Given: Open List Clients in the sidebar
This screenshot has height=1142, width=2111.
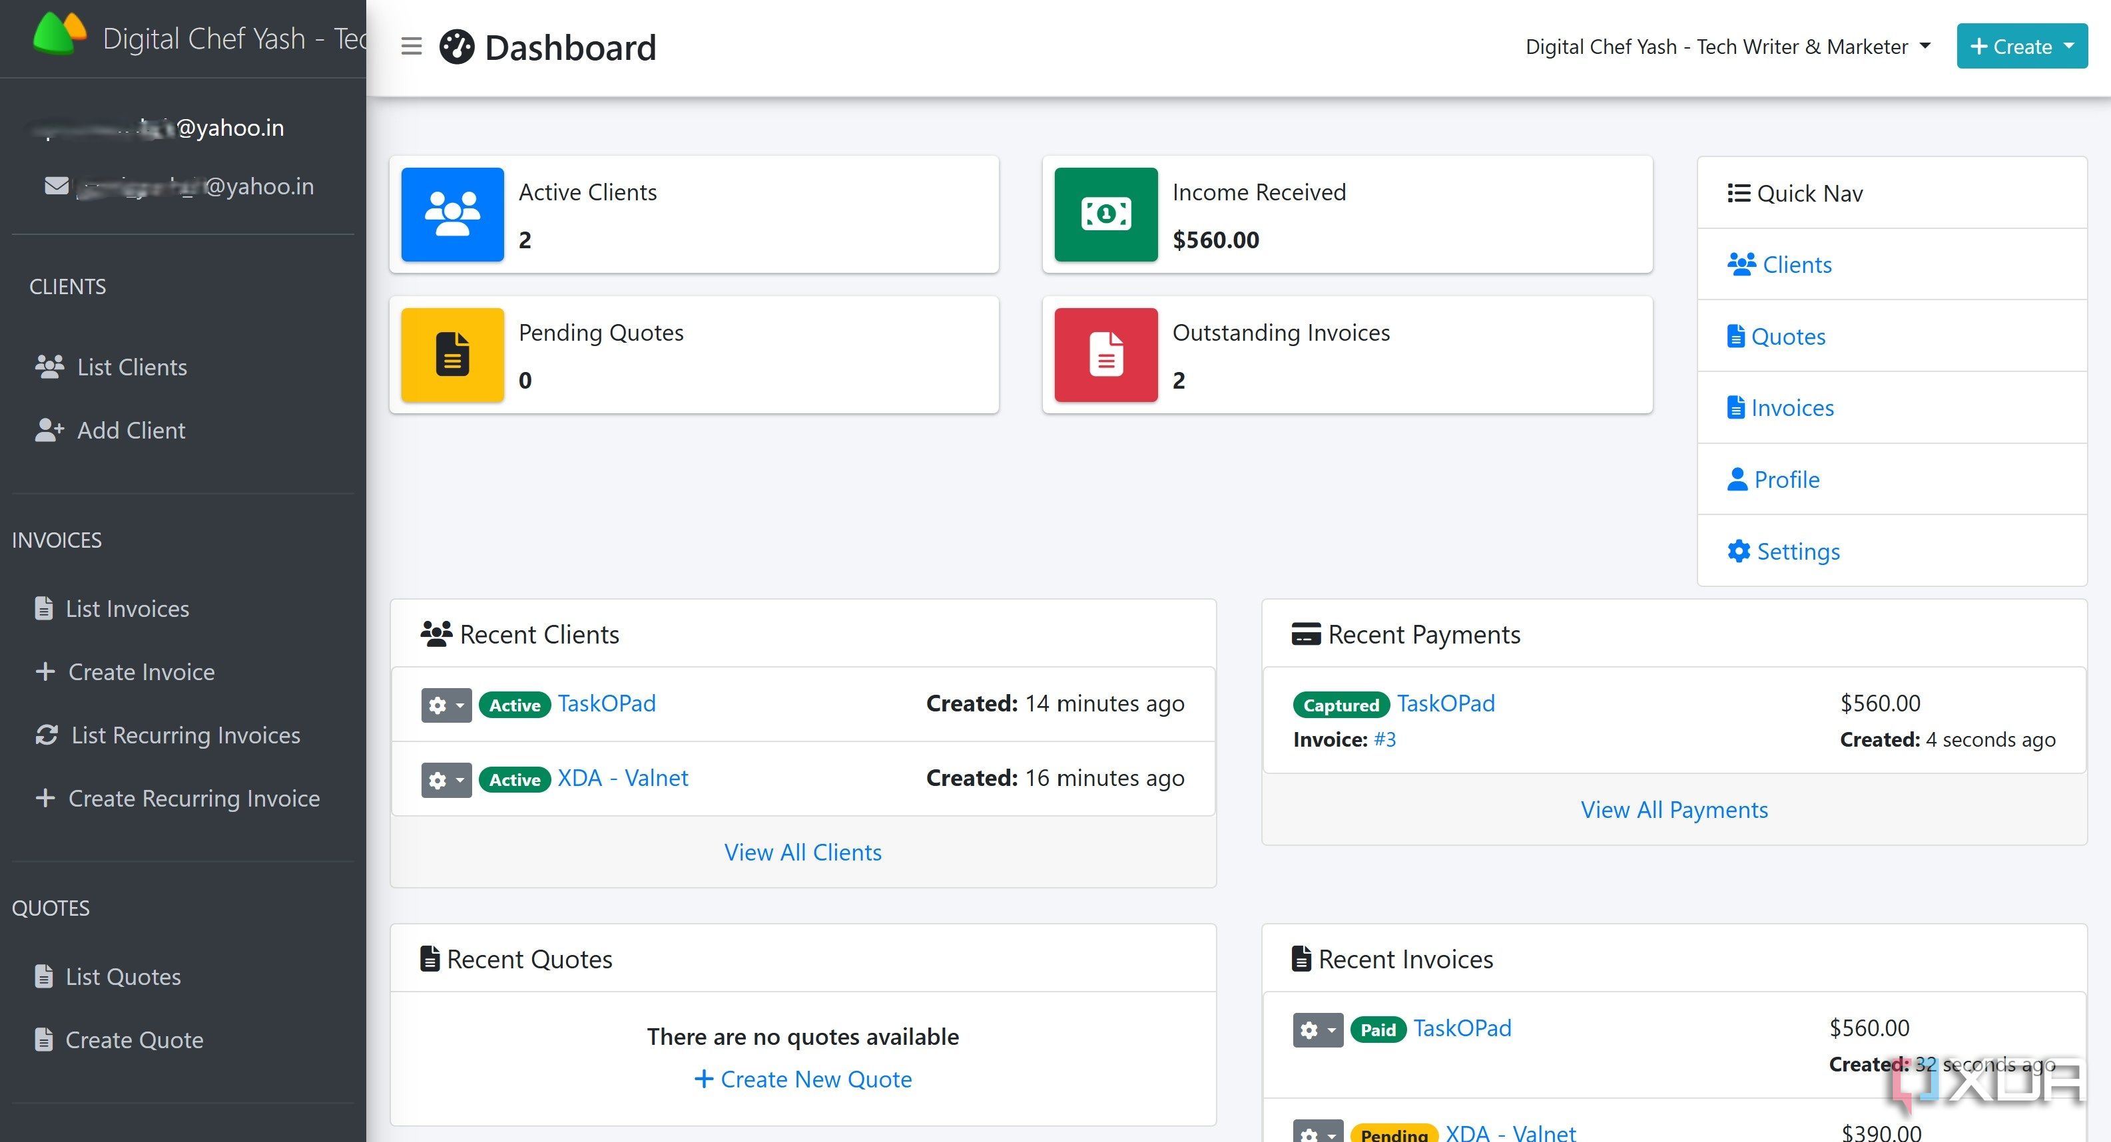Looking at the screenshot, I should pos(111,367).
